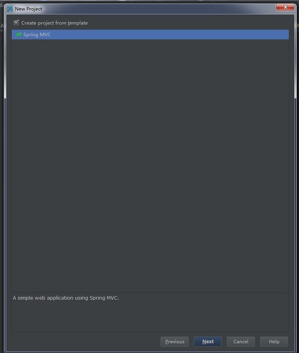Click the IntelliJ IDEA logo in title bar
Viewport: 299px width, 353px height.
tap(9, 9)
